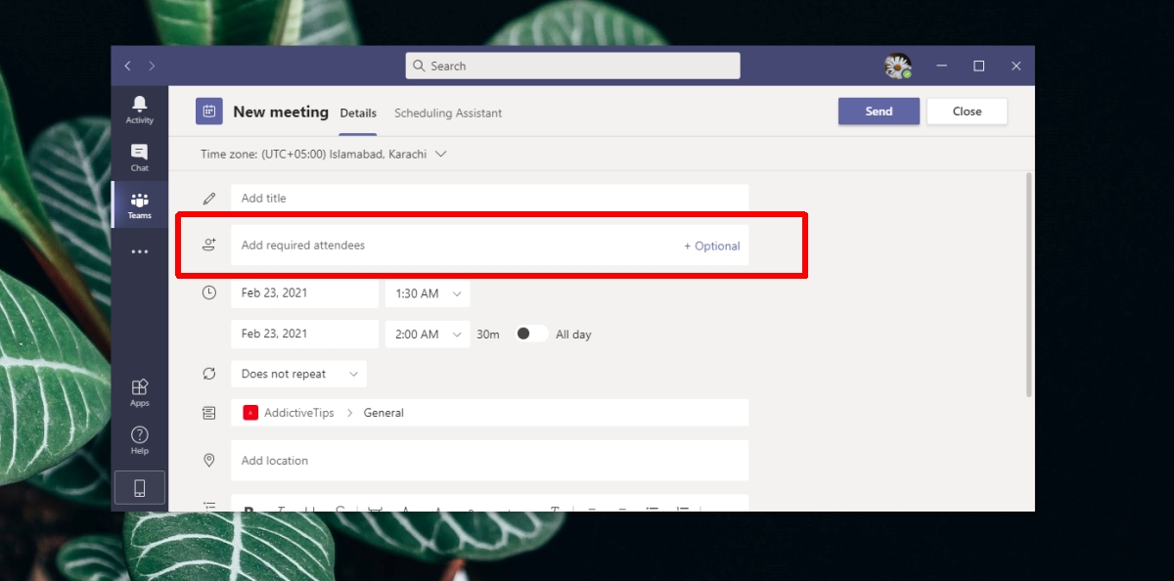Go forward with the right arrow
The width and height of the screenshot is (1174, 581).
pyautogui.click(x=152, y=66)
